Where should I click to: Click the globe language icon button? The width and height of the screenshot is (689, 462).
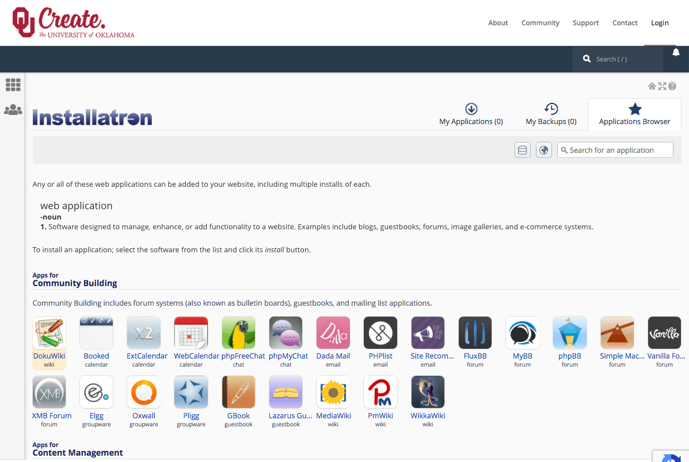[x=543, y=150]
